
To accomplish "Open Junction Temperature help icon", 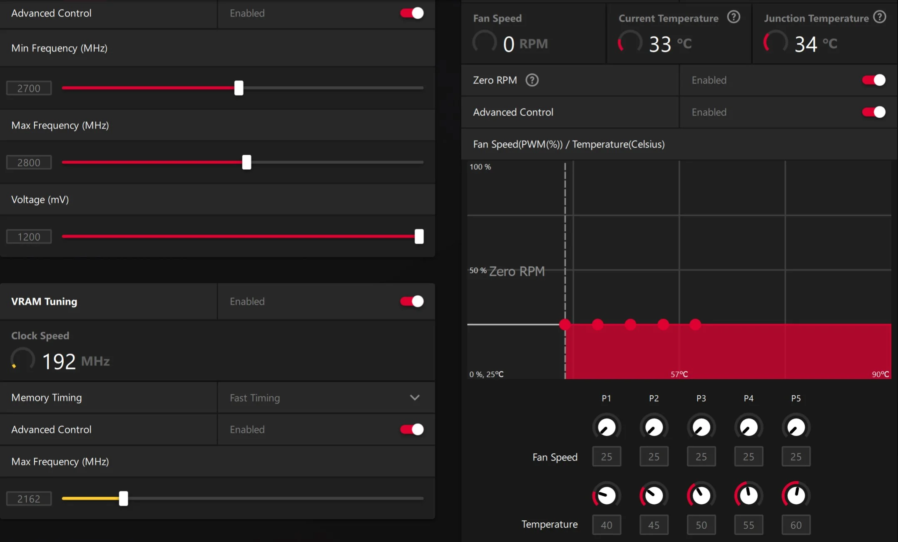I will [880, 17].
